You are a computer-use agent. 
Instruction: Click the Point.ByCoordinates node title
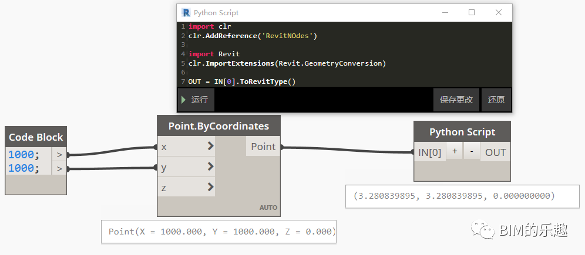(x=218, y=126)
